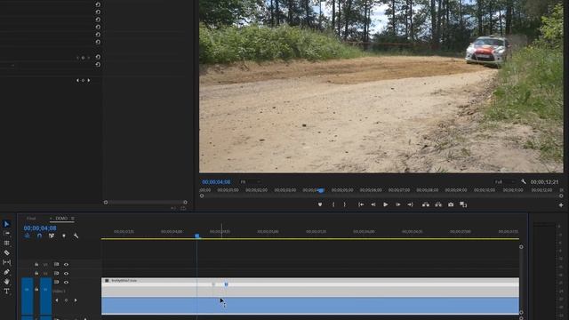This screenshot has width=569, height=320.
Task: Toggle timeline Snap magnet
Action: [x=39, y=236]
